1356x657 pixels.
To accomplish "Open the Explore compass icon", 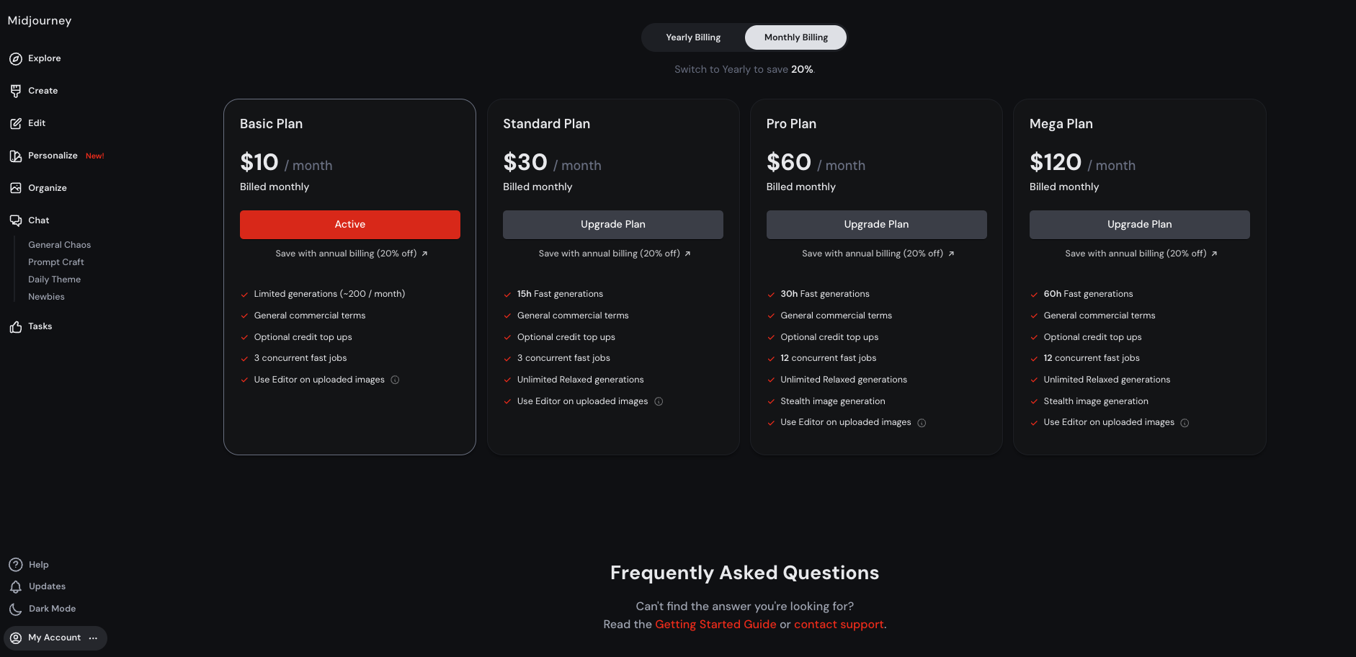I will (16, 58).
